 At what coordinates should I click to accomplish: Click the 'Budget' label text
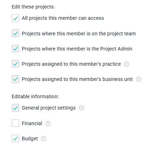click(x=30, y=139)
